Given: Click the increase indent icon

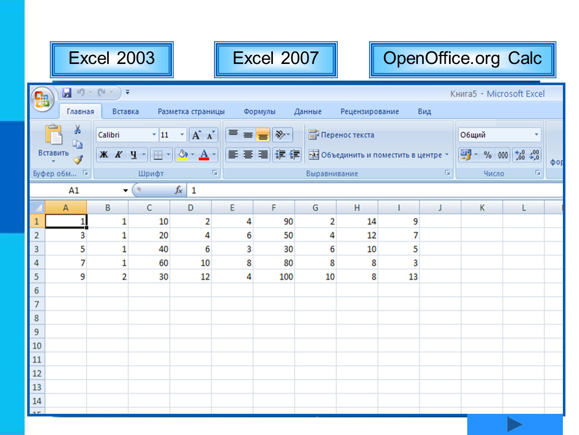Looking at the screenshot, I should point(295,155).
